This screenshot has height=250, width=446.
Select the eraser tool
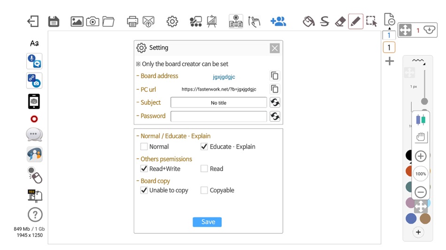click(x=340, y=22)
